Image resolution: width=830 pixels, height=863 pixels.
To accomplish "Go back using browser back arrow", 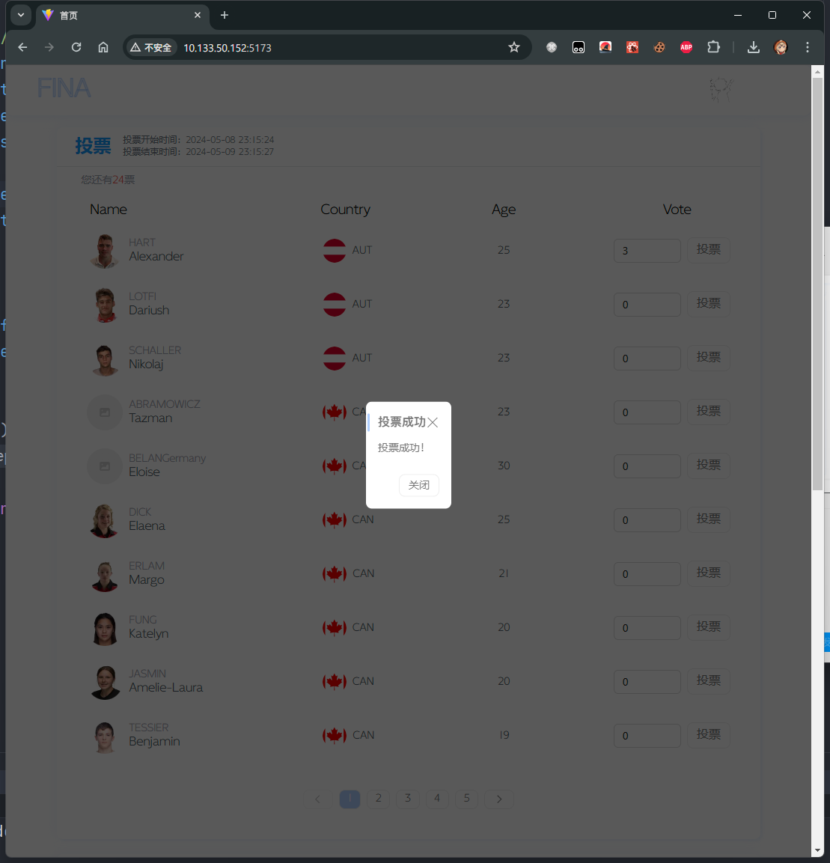I will click(x=22, y=47).
